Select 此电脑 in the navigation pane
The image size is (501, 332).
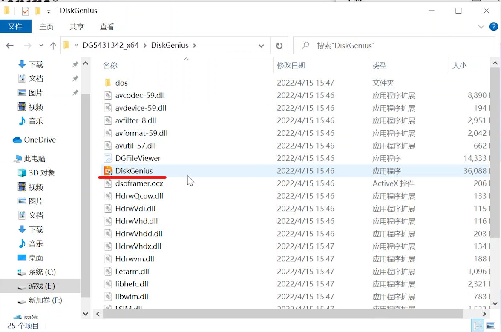[30, 159]
